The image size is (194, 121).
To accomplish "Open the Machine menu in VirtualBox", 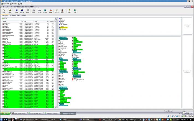I will (x=5, y=4).
